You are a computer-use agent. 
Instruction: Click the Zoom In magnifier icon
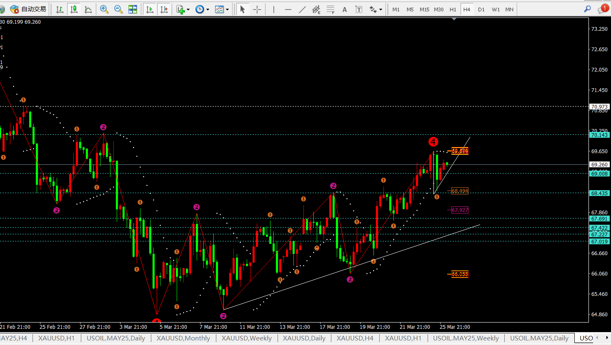click(x=104, y=9)
